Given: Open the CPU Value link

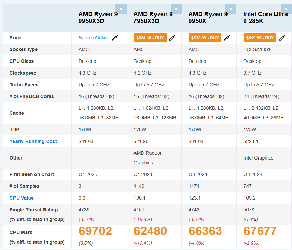Looking at the screenshot, I should click(x=21, y=198).
